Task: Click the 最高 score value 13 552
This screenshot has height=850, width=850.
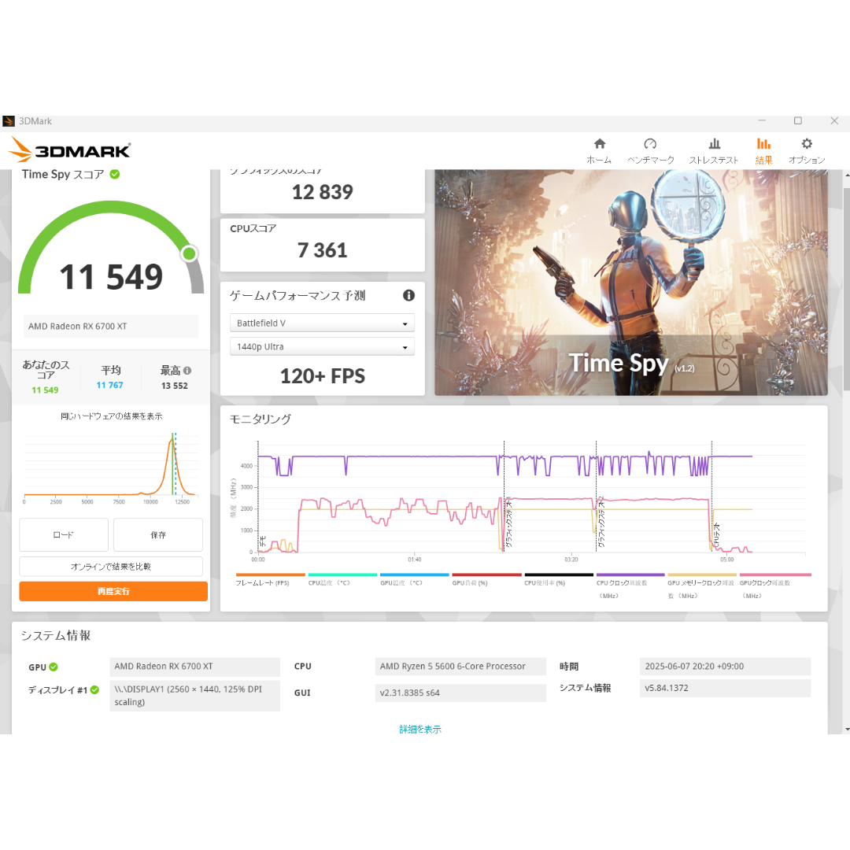Action: [x=174, y=386]
